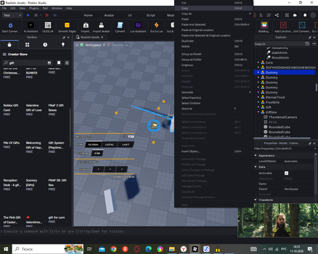Open the GUI2LUA plugin icon
This screenshot has height=254, width=318.
[x=48, y=25]
